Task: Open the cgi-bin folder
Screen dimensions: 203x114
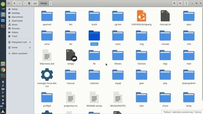Action: [x=118, y=16]
